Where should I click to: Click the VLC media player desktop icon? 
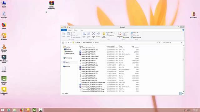tap(4, 48)
